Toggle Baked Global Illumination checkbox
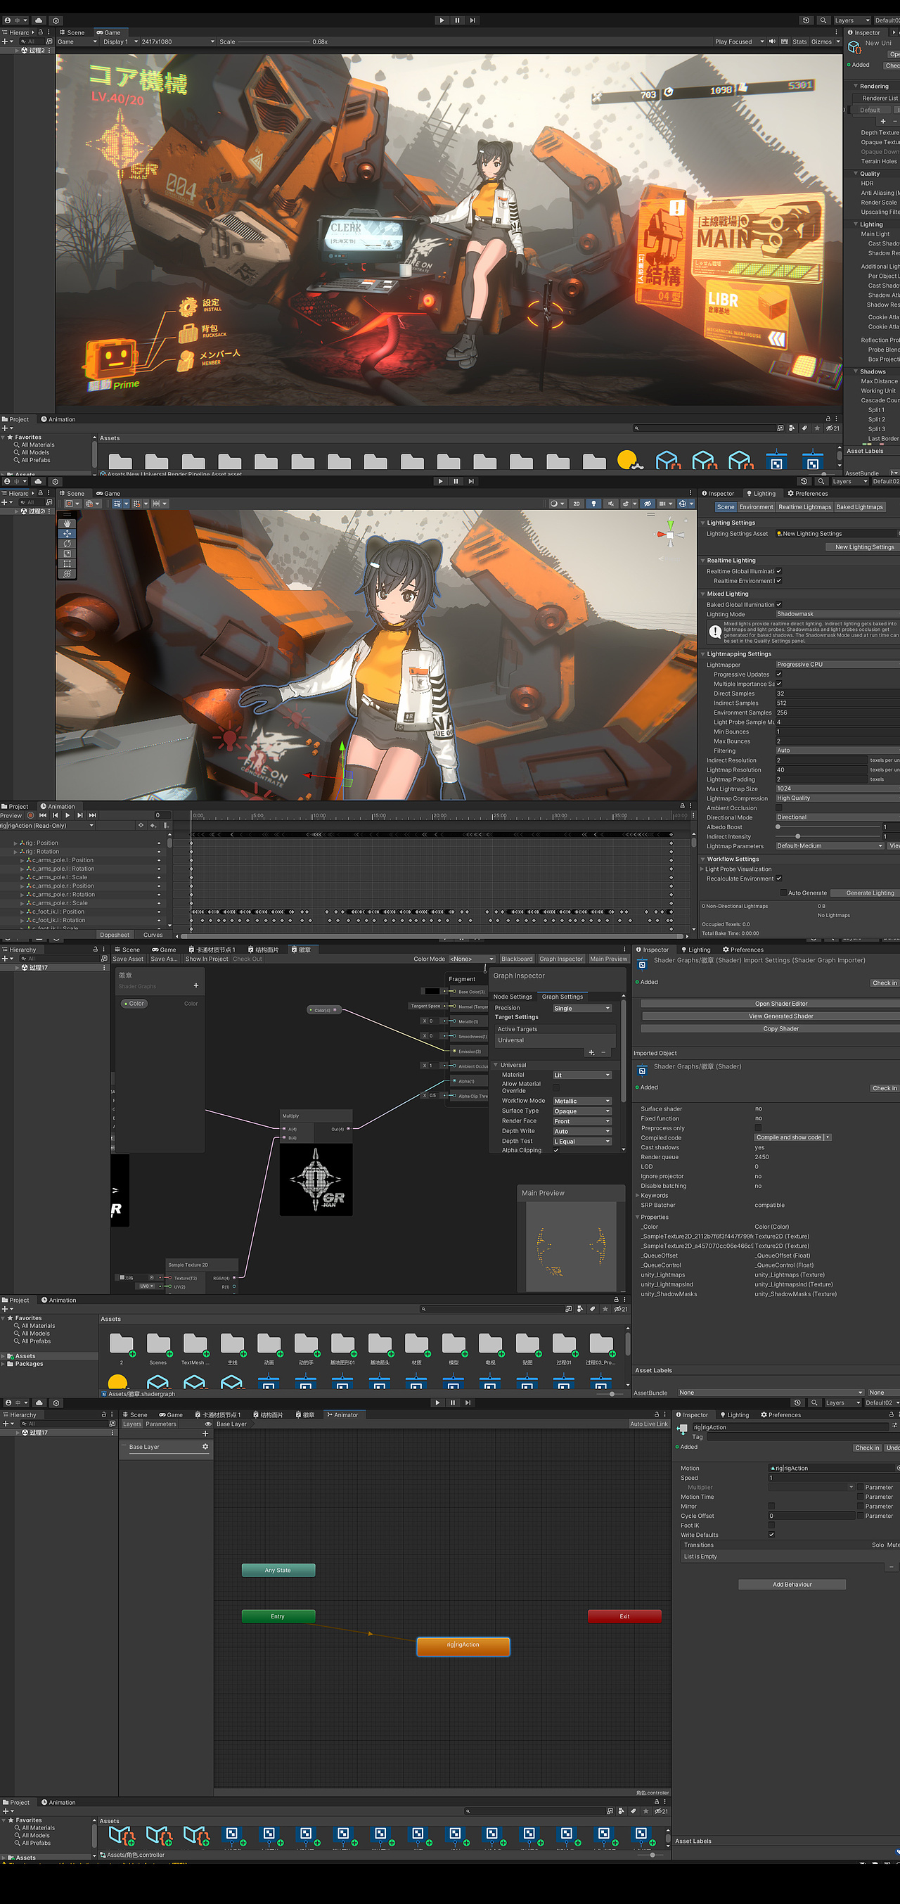The width and height of the screenshot is (900, 1904). [779, 604]
